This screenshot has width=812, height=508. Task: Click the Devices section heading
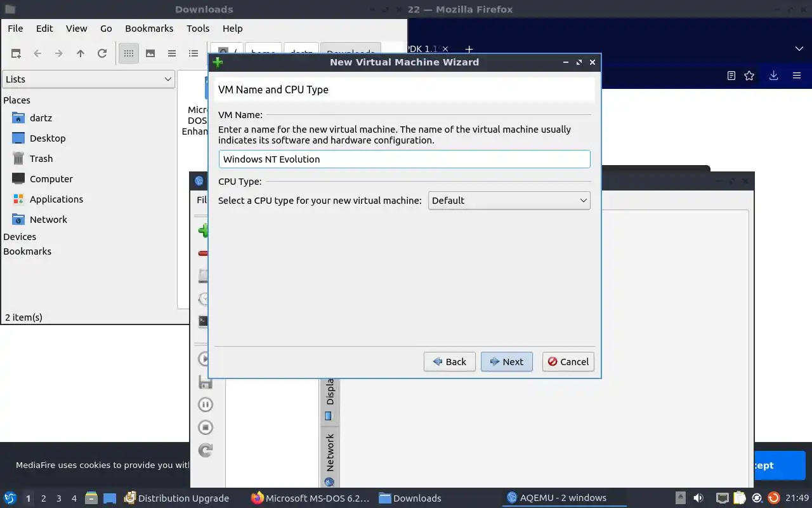point(20,237)
